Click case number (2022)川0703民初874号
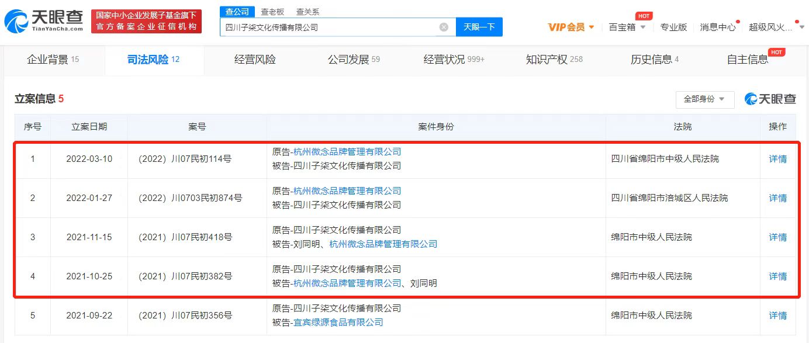The height and width of the screenshot is (343, 809). 190,198
